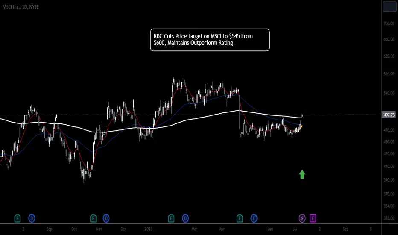Viewport: 398px width, 235px height.
Task: Click the 450.00 price axis label
Action: [389, 141]
